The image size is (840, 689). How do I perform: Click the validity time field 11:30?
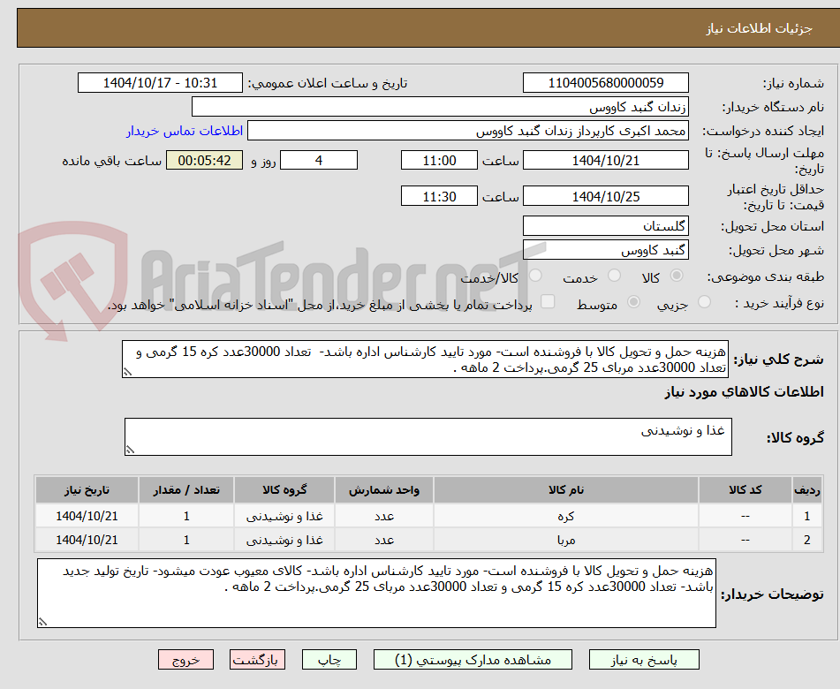tap(439, 196)
